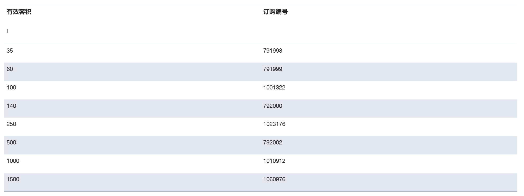Click the 35 volume cell
Viewport: 524px width, 196px height.
10,51
